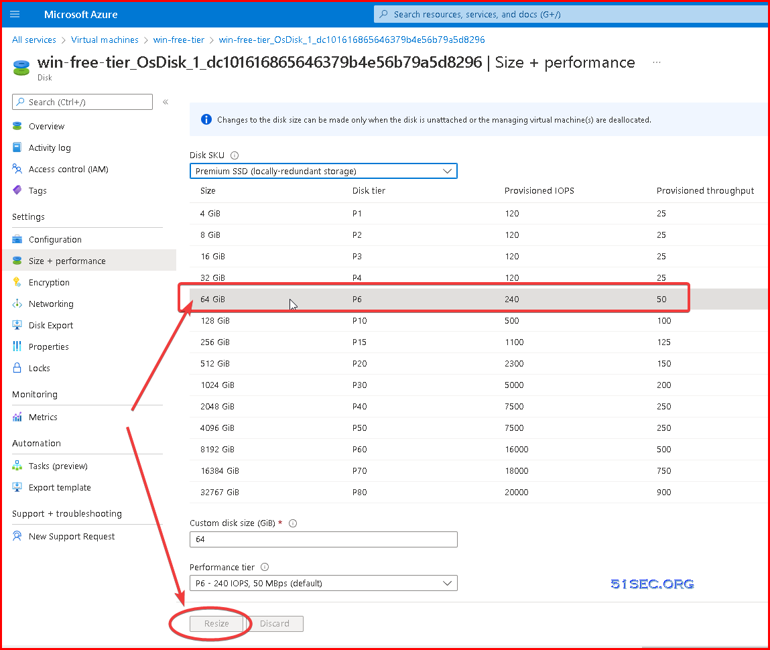Click the Metrics chart icon
Image resolution: width=770 pixels, height=650 pixels.
coord(17,417)
